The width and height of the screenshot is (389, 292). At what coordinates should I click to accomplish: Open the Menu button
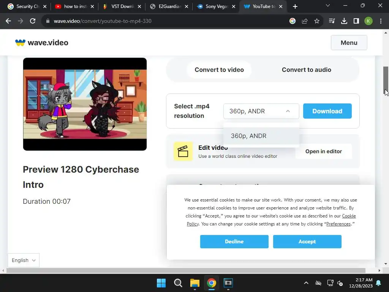tap(349, 43)
